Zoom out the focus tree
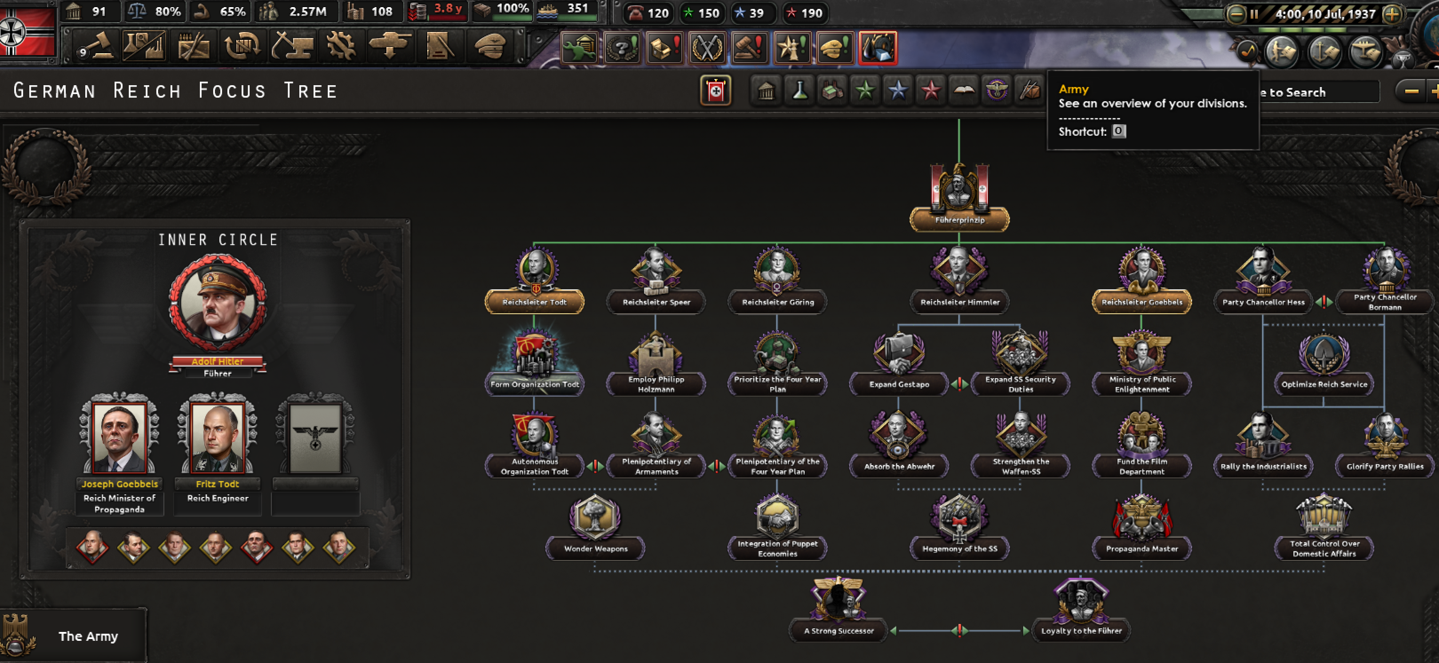This screenshot has width=1439, height=663. [1411, 91]
